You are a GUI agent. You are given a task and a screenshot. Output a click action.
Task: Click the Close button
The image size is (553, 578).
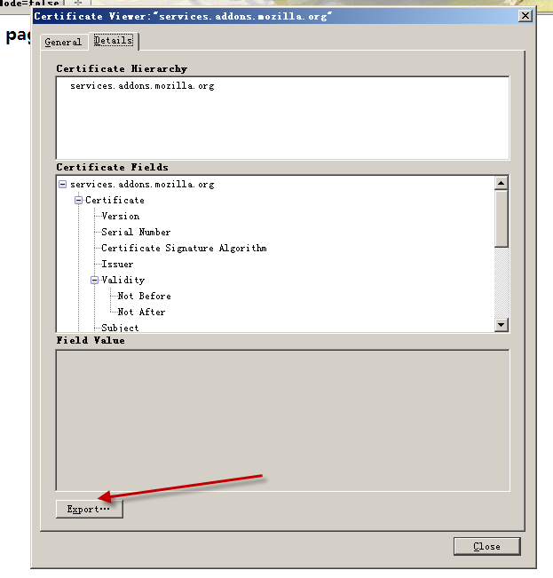(x=486, y=546)
